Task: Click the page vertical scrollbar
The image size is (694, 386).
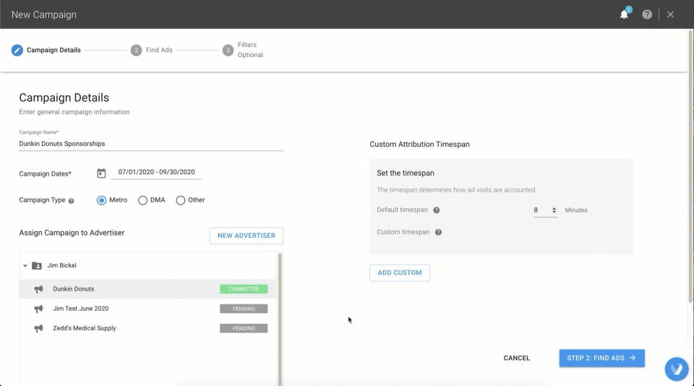Action: pyautogui.click(x=690, y=167)
